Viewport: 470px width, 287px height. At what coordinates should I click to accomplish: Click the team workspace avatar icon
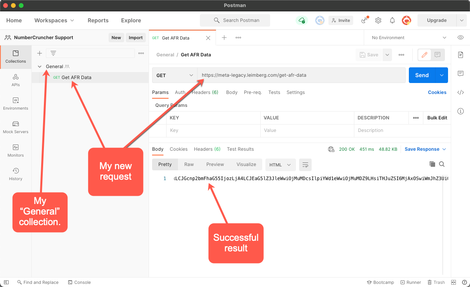click(x=320, y=20)
